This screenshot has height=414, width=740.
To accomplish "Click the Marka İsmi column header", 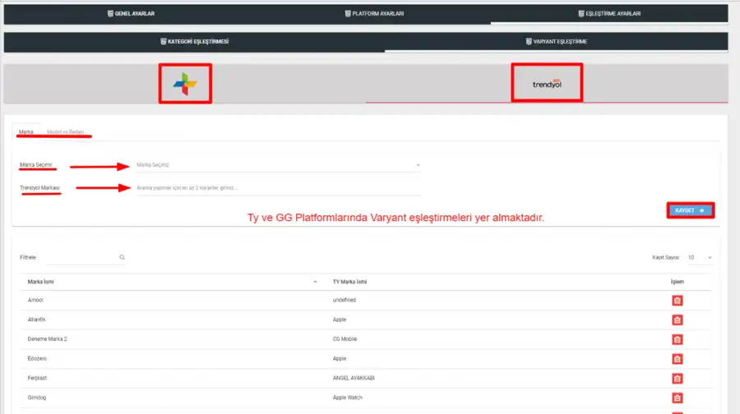I will [40, 282].
